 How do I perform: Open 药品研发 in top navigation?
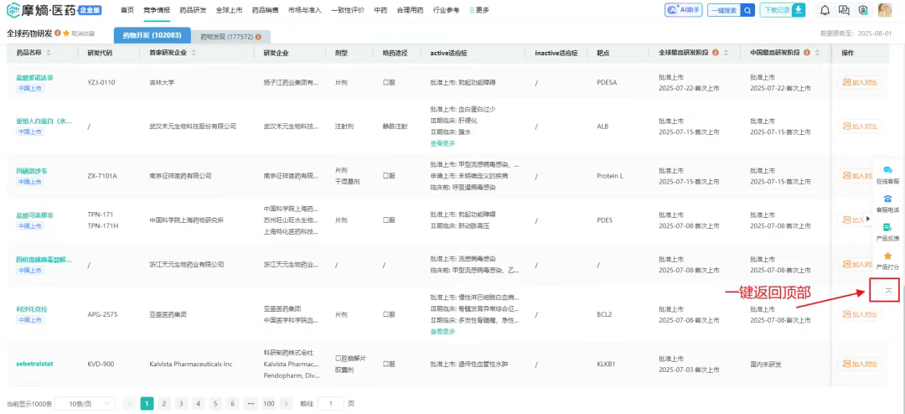pos(193,10)
